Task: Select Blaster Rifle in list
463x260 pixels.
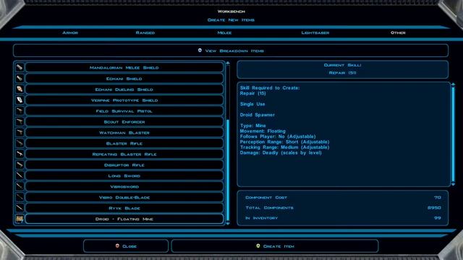Action: pyautogui.click(x=124, y=143)
